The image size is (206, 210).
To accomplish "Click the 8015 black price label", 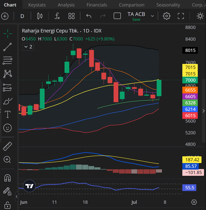I will 190,50.
